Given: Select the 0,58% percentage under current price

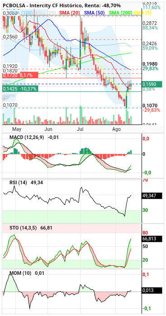Looking at the screenshot, I should [149, 89].
